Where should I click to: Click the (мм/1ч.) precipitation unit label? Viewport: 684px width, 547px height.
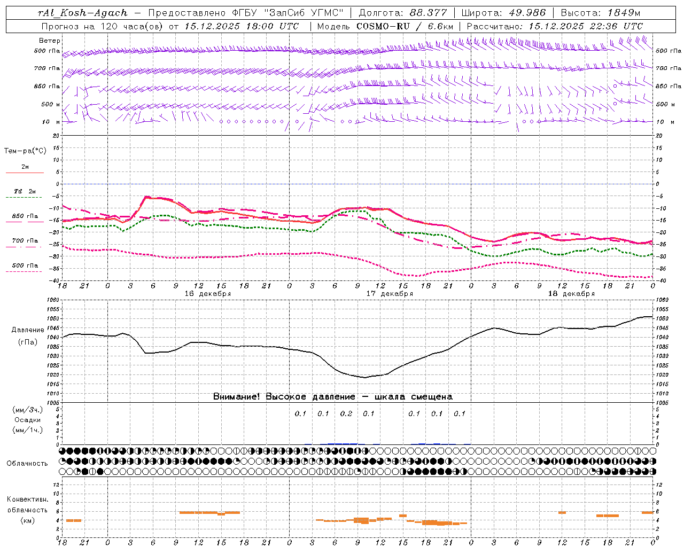[x=28, y=430]
